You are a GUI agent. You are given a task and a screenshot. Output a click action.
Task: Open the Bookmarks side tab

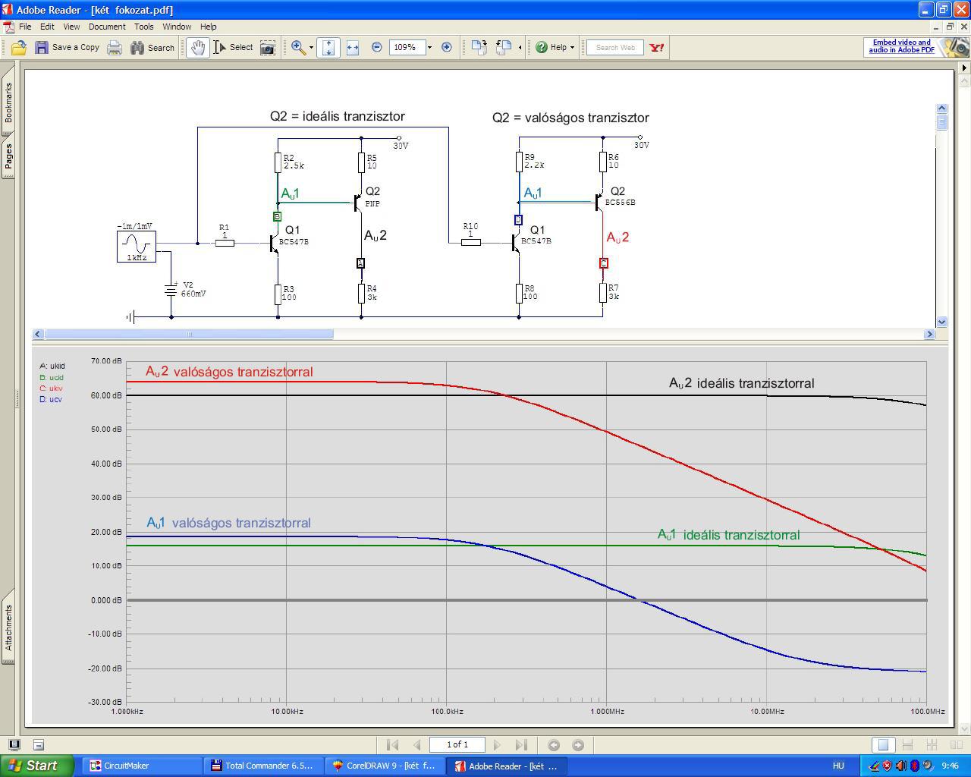(8, 102)
